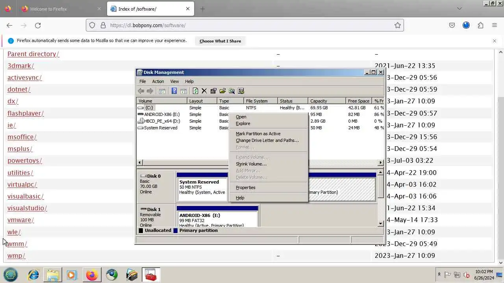504x283 pixels.
Task: Open the visualstudio/ link
Action: pos(27,208)
